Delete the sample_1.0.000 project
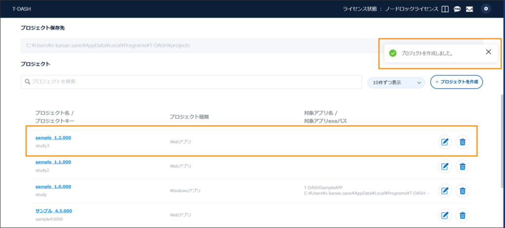The height and width of the screenshot is (228, 505). (x=462, y=191)
